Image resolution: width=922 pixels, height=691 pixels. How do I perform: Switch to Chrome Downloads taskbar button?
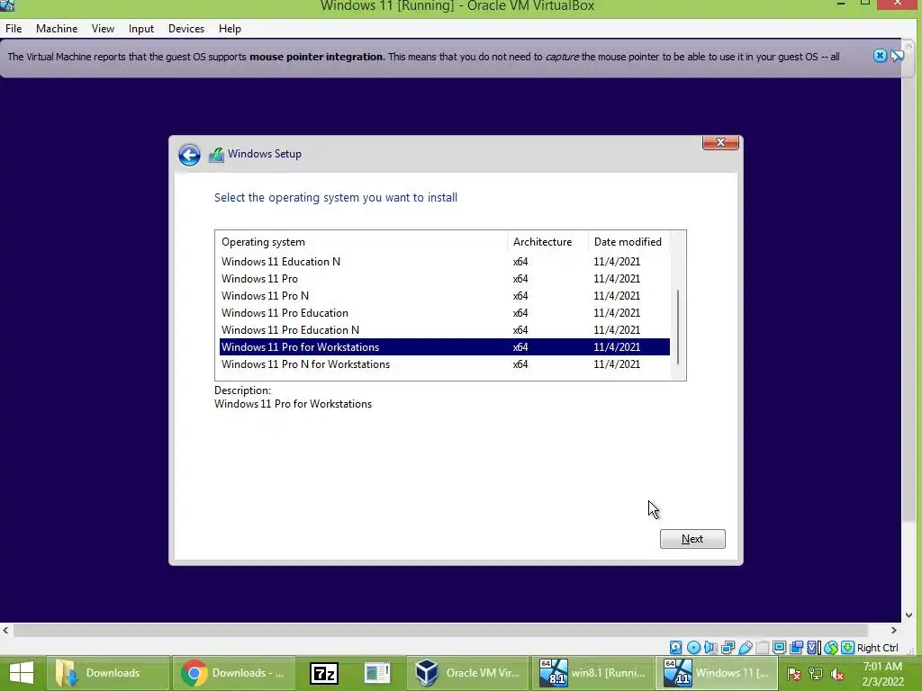[233, 673]
